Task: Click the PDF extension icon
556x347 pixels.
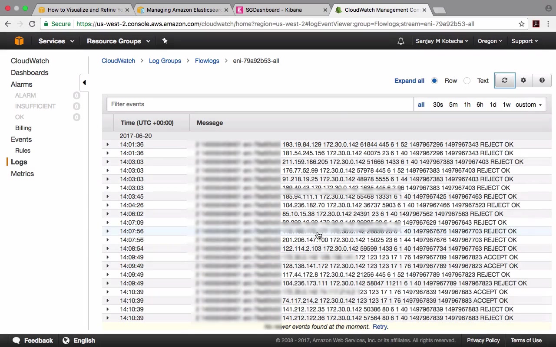Action: point(536,24)
